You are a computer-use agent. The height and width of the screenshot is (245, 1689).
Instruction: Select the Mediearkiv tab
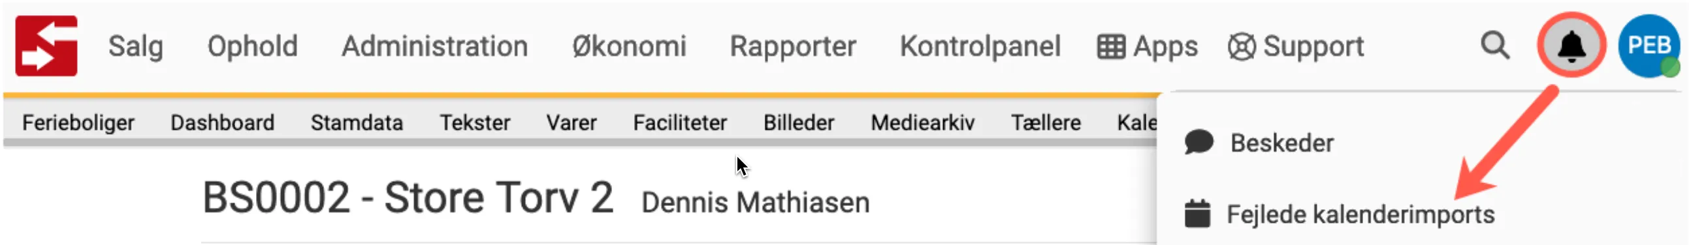(922, 122)
